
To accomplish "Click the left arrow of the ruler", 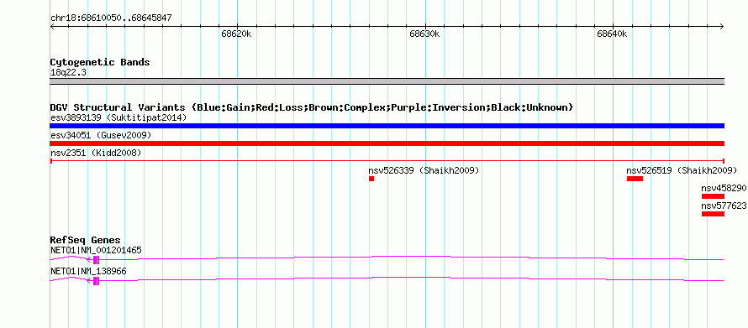I will point(52,26).
